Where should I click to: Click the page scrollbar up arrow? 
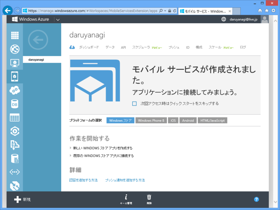pyautogui.click(x=275, y=21)
